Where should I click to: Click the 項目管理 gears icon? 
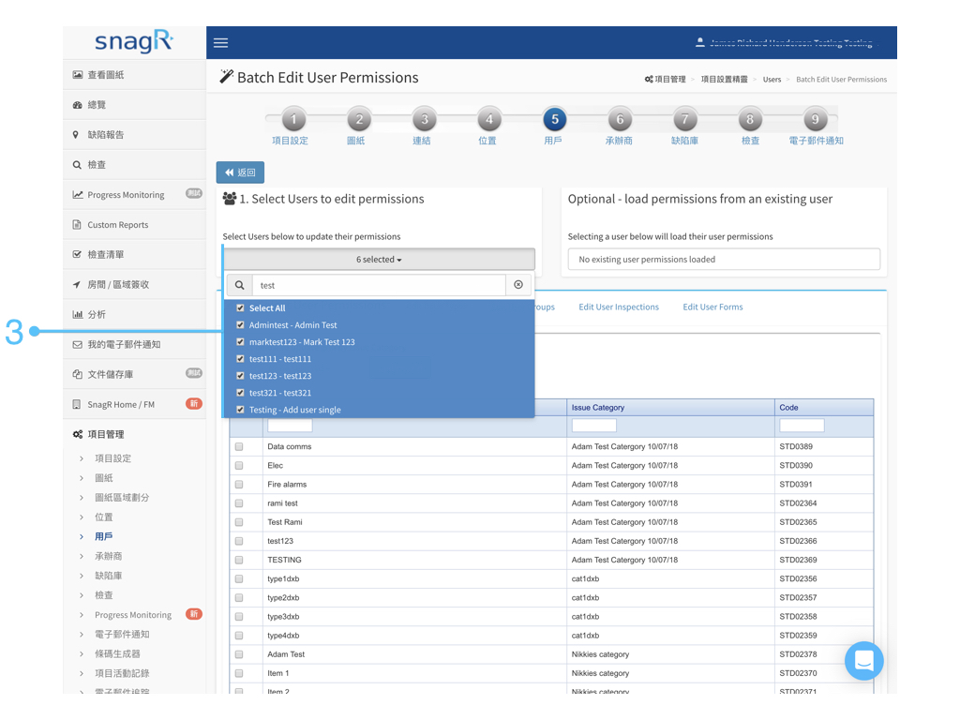78,434
